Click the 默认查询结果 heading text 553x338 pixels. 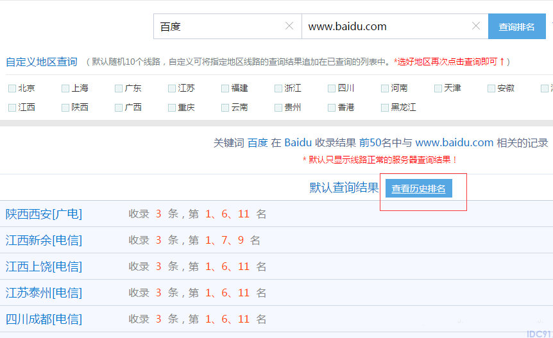pyautogui.click(x=344, y=188)
